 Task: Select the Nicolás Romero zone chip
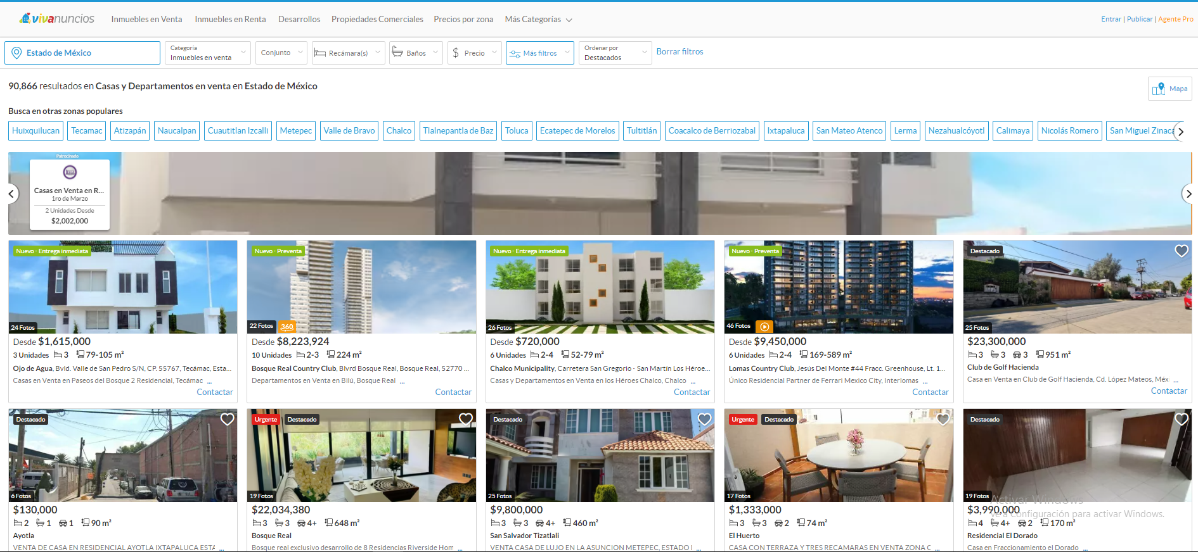click(x=1070, y=131)
